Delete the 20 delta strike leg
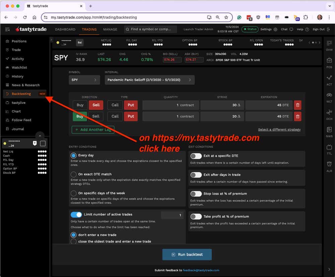 tap(297, 117)
